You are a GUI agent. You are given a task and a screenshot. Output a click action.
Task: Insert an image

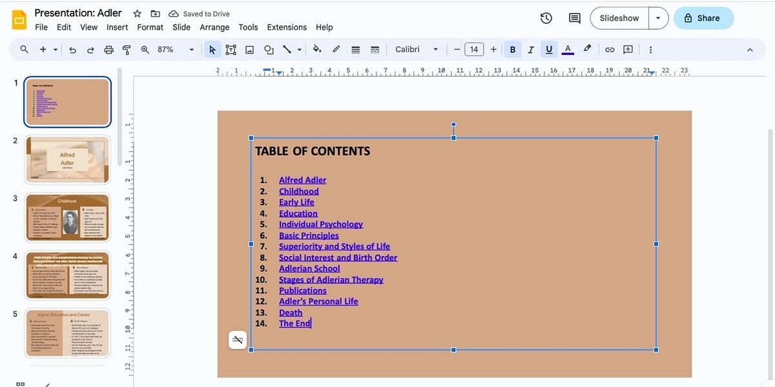249,49
